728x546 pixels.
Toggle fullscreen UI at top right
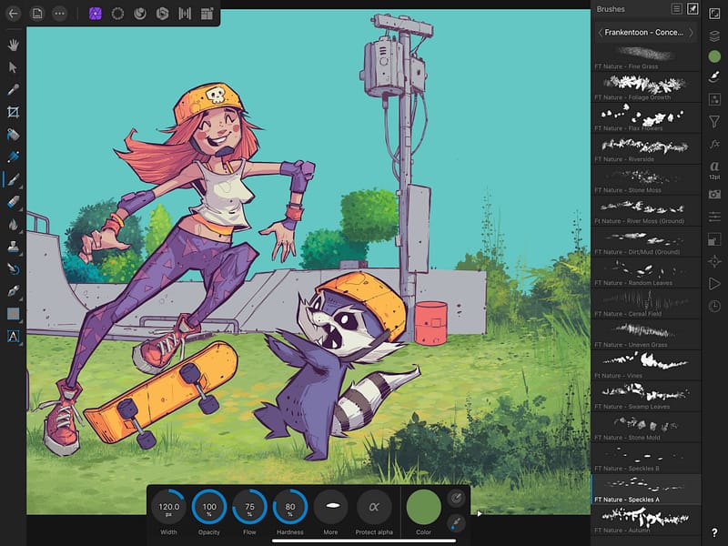(714, 14)
